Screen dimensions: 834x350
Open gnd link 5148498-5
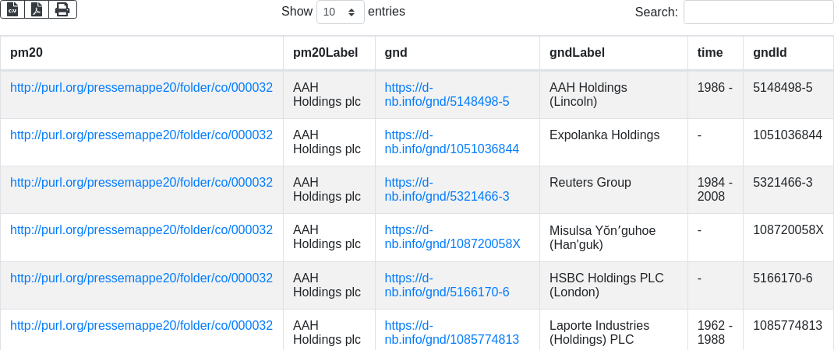(447, 95)
